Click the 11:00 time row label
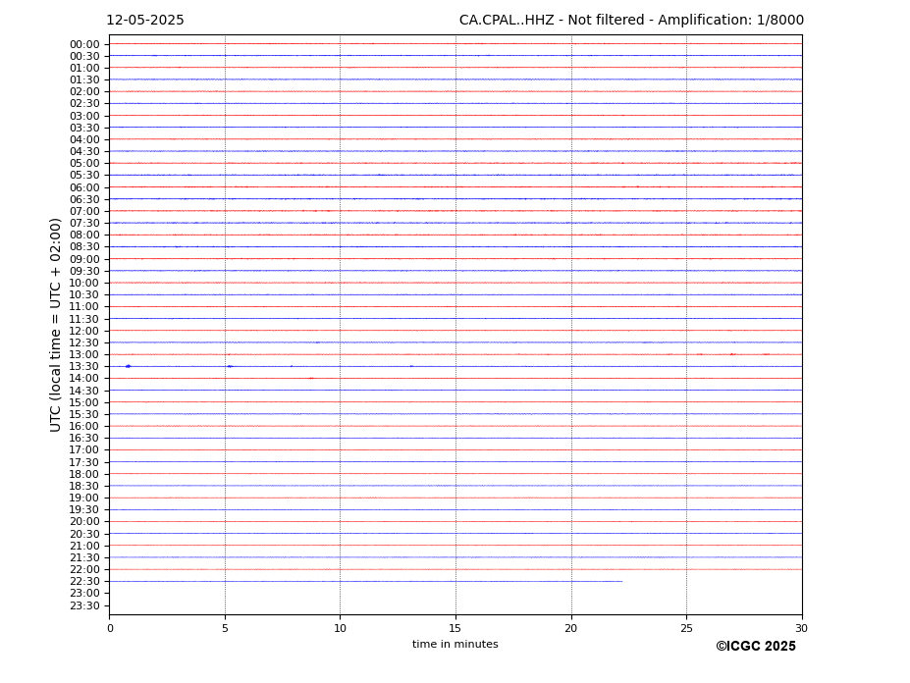The image size is (910, 683). (x=84, y=307)
